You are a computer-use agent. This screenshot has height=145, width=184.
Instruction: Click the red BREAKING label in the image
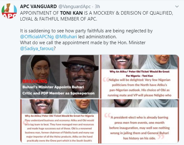click(x=35, y=81)
